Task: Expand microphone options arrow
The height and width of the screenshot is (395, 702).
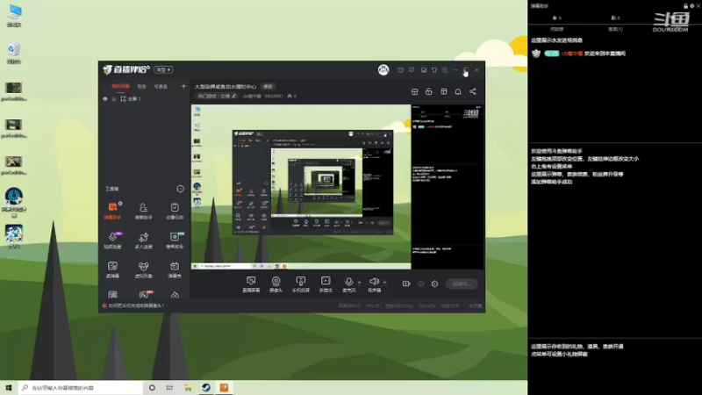Action: 360,282
